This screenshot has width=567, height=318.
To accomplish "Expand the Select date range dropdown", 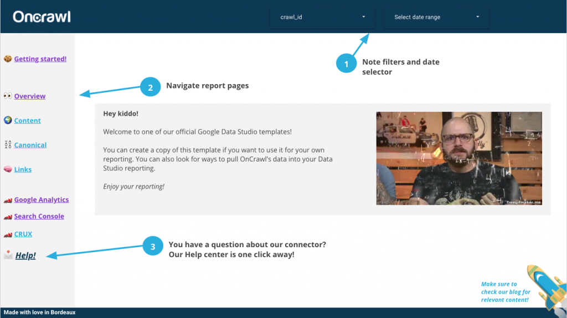I will (436, 17).
